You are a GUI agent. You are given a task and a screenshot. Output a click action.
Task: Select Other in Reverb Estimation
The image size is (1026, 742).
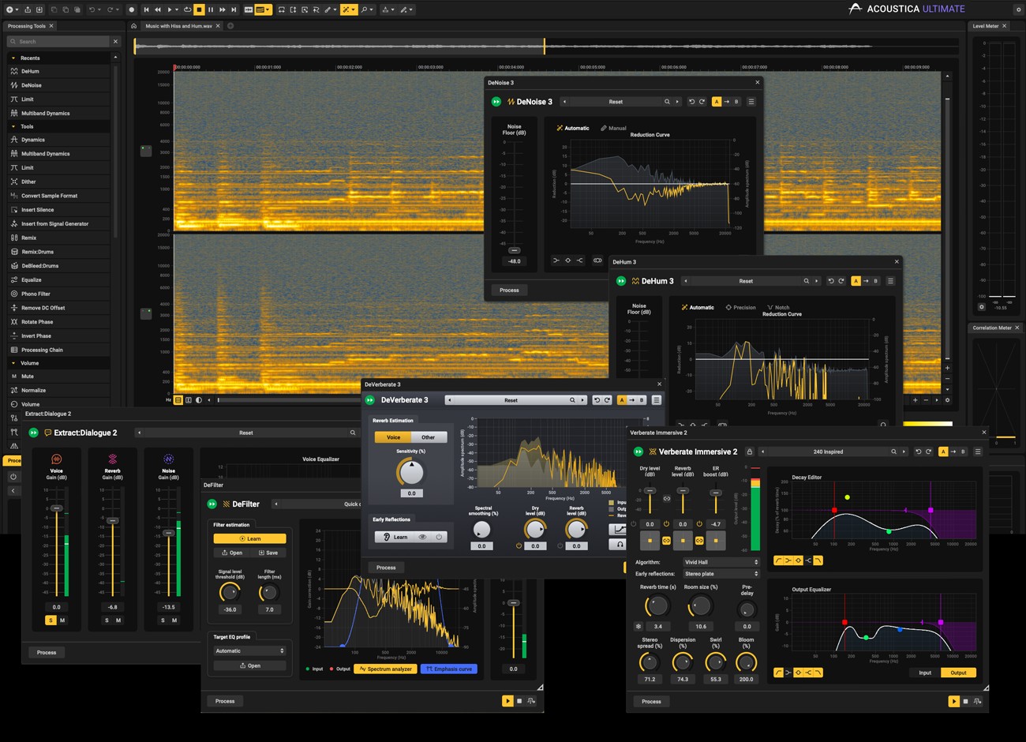click(429, 437)
